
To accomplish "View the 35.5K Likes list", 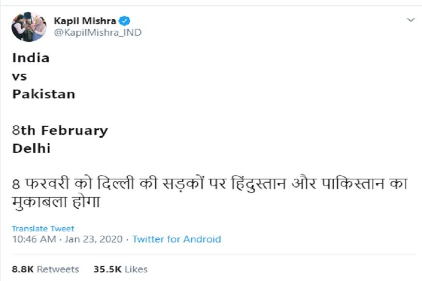I will pyautogui.click(x=120, y=269).
